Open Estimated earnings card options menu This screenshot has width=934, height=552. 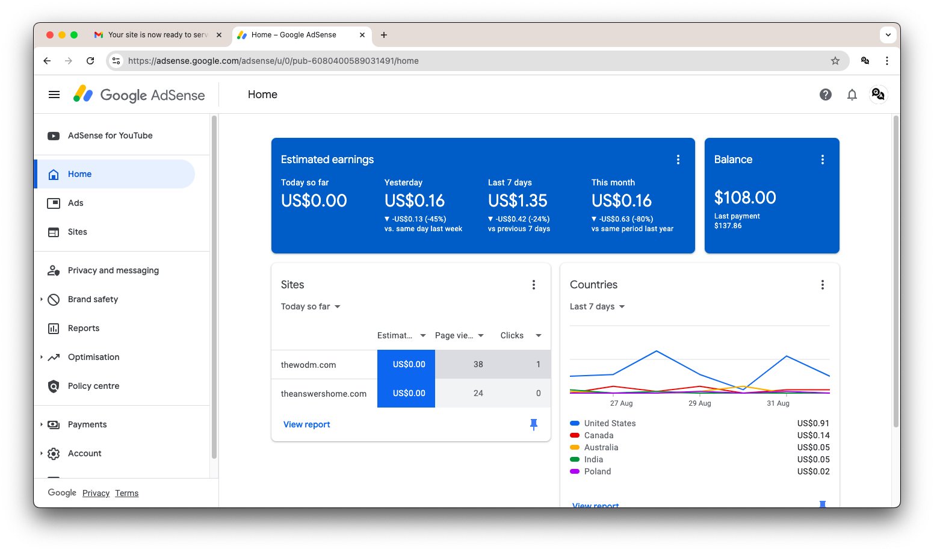678,160
